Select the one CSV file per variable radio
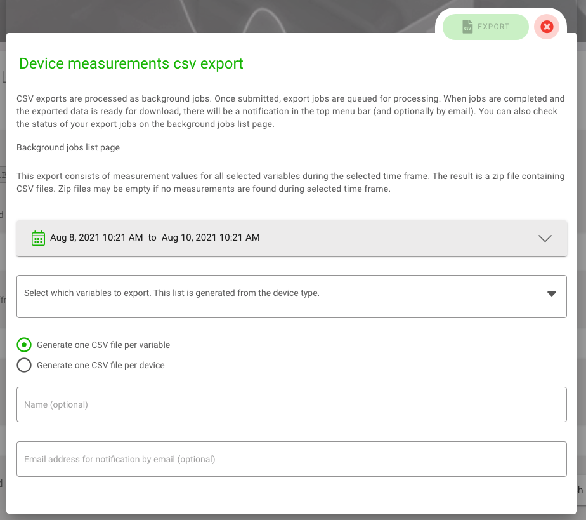 [x=24, y=345]
